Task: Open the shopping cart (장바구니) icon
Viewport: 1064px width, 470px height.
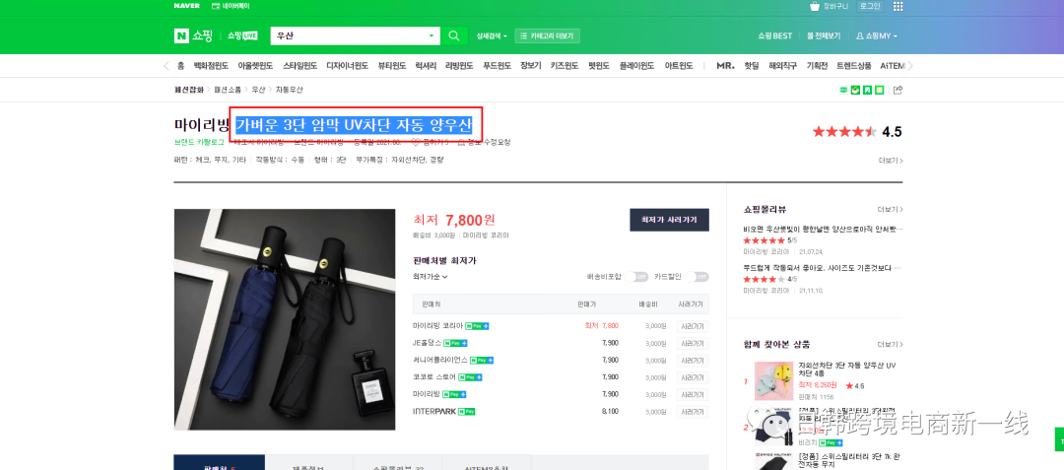Action: point(815,6)
